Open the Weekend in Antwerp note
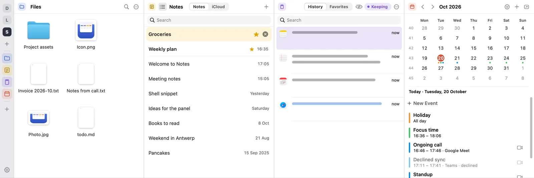This screenshot has width=534, height=178. pos(209,138)
